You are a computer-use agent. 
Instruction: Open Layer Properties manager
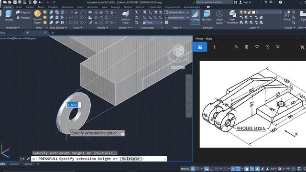[232, 17]
